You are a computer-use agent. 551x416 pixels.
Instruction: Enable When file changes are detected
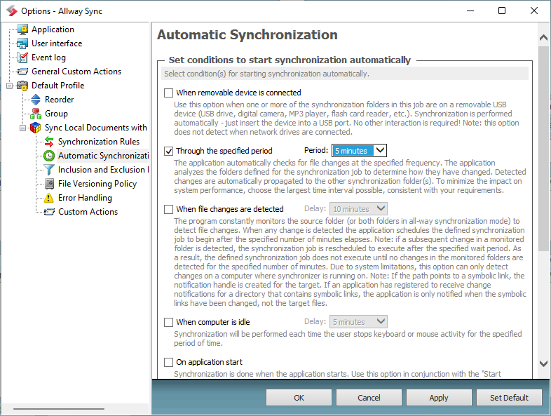[169, 209]
